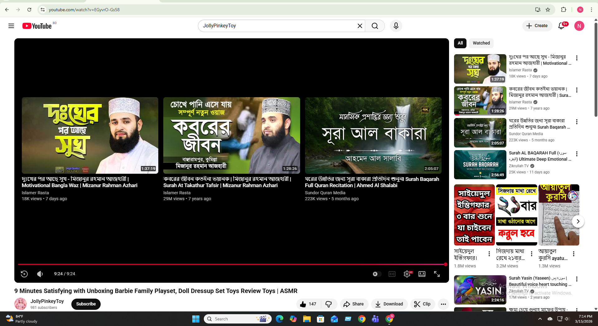Switch to theater mode
Viewport: 598px width, 326px height.
click(x=422, y=274)
